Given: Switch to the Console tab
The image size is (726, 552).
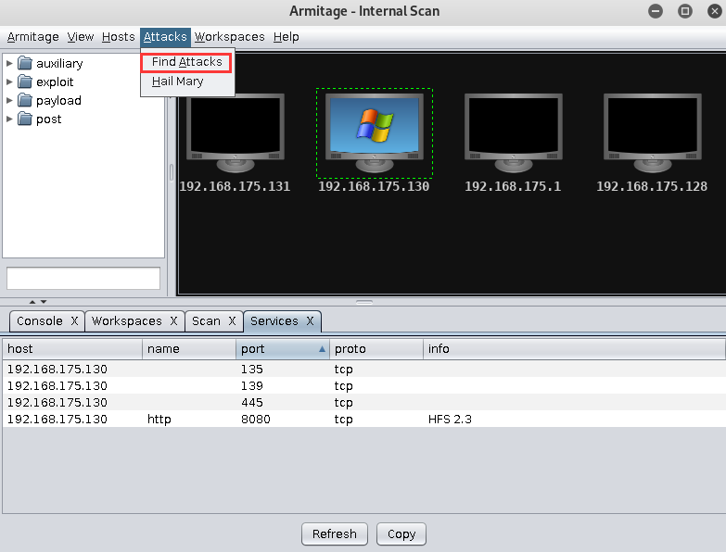Looking at the screenshot, I should click(x=40, y=321).
